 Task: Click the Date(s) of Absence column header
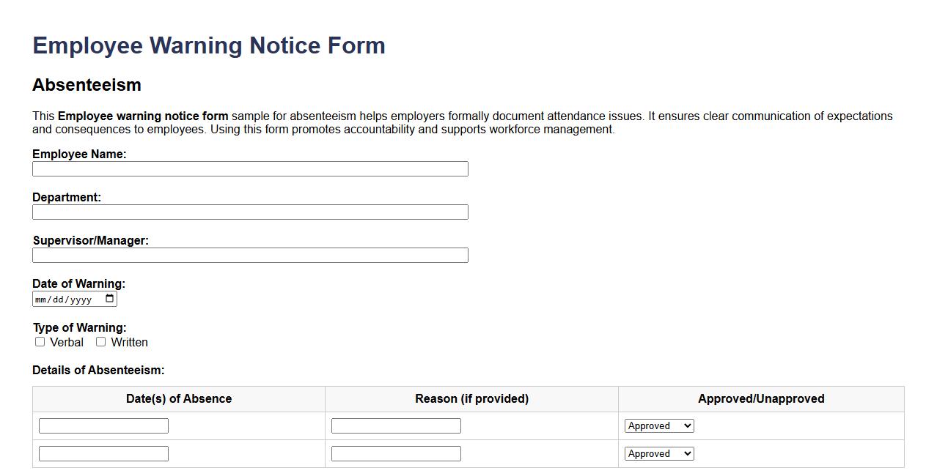[178, 398]
